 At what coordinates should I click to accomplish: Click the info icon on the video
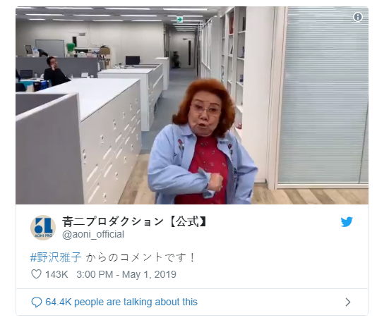click(357, 17)
